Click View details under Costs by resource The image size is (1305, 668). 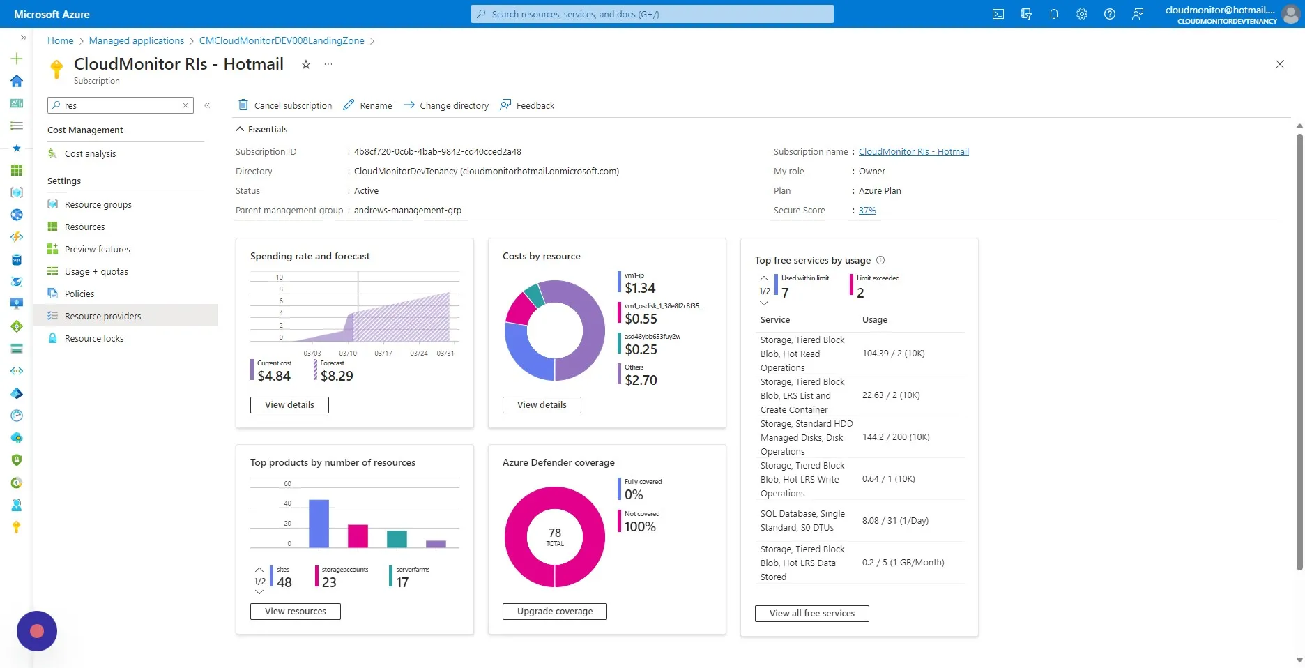pyautogui.click(x=542, y=405)
